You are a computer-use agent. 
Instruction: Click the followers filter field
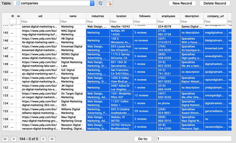click(145, 21)
